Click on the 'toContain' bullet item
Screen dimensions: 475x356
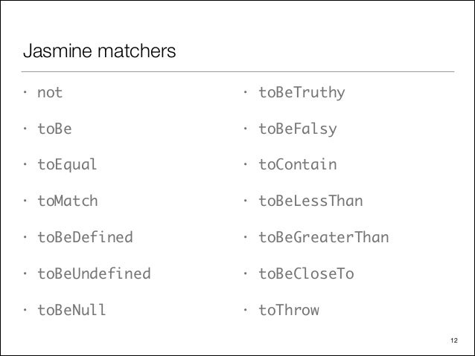pyautogui.click(x=298, y=165)
